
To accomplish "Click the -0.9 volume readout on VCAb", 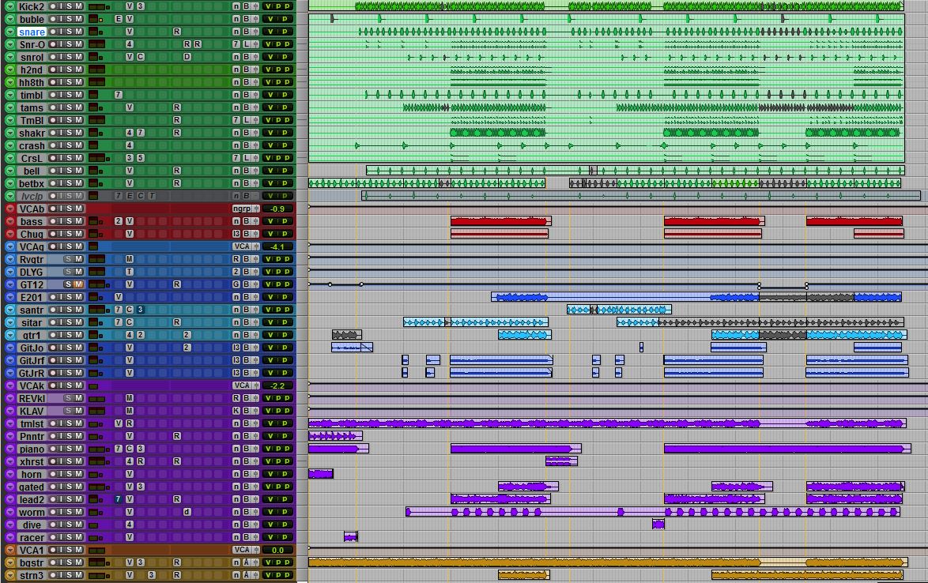I will [277, 208].
